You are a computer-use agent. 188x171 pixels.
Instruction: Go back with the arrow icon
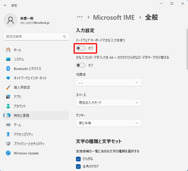[x=5, y=5]
